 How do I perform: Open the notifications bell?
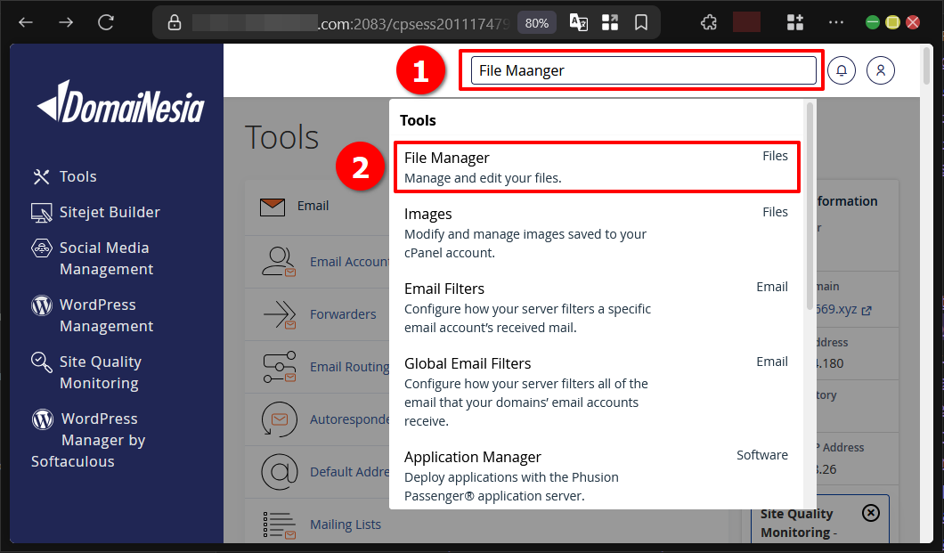point(842,69)
